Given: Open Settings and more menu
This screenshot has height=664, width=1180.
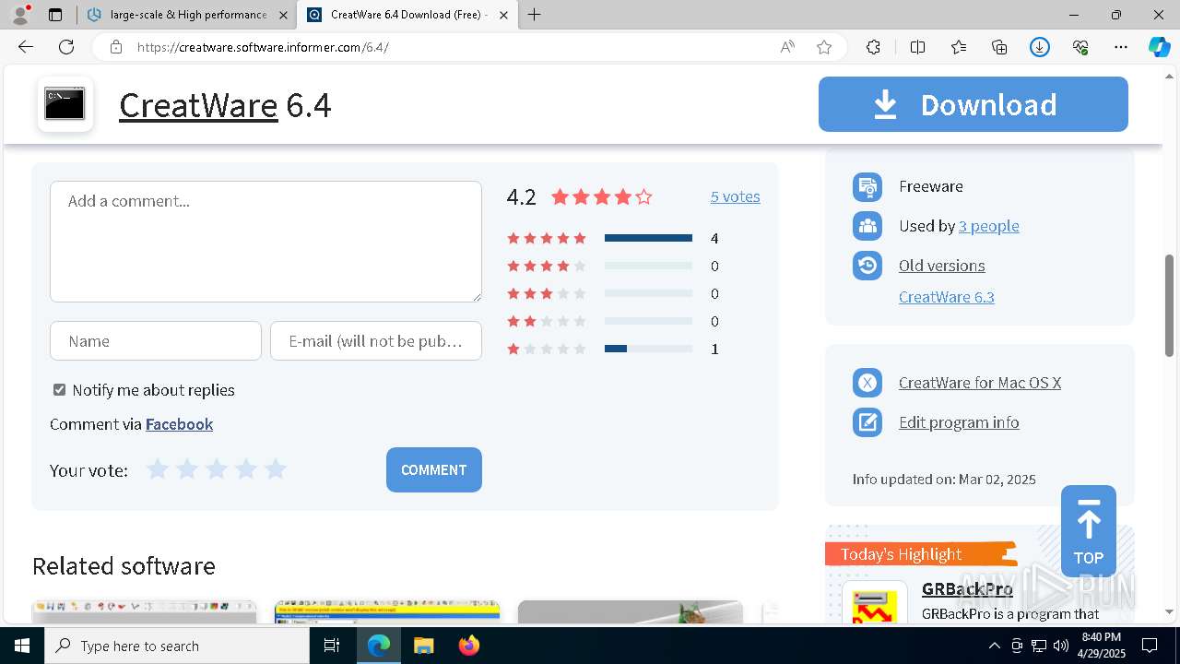Looking at the screenshot, I should coord(1121,47).
